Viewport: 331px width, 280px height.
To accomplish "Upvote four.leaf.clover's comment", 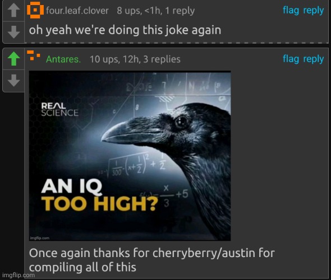I will (13, 11).
